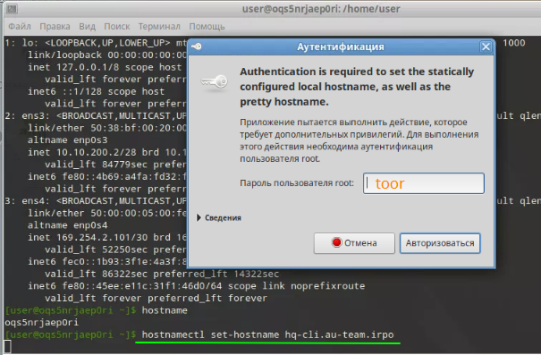Click the key icon in dialog title bar

197,46
